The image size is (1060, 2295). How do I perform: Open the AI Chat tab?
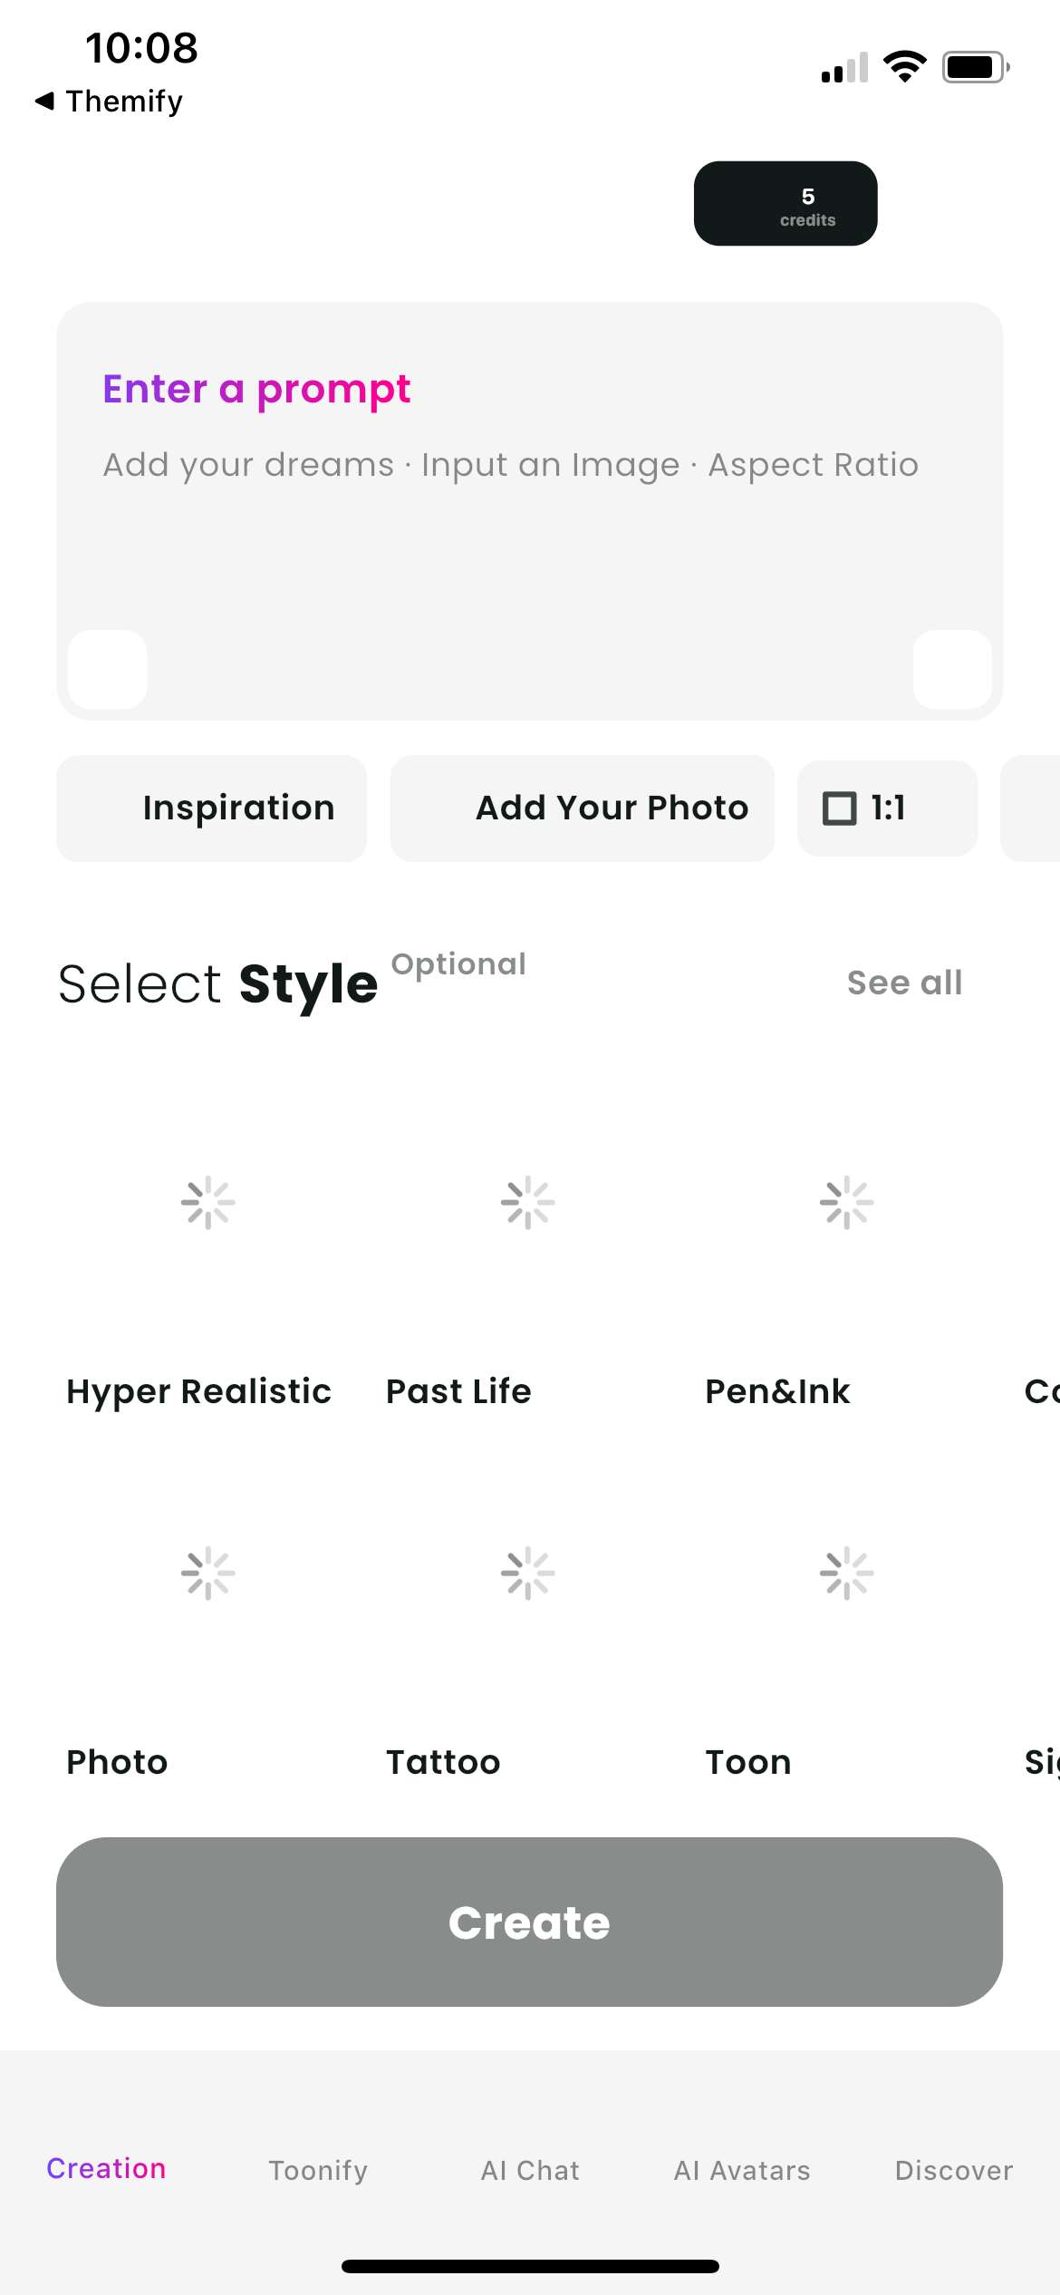click(x=529, y=2170)
